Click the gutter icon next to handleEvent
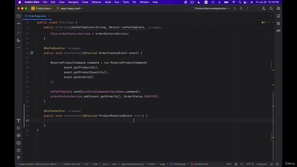Image resolution: width=297 pixels, height=167 pixels. [32, 53]
